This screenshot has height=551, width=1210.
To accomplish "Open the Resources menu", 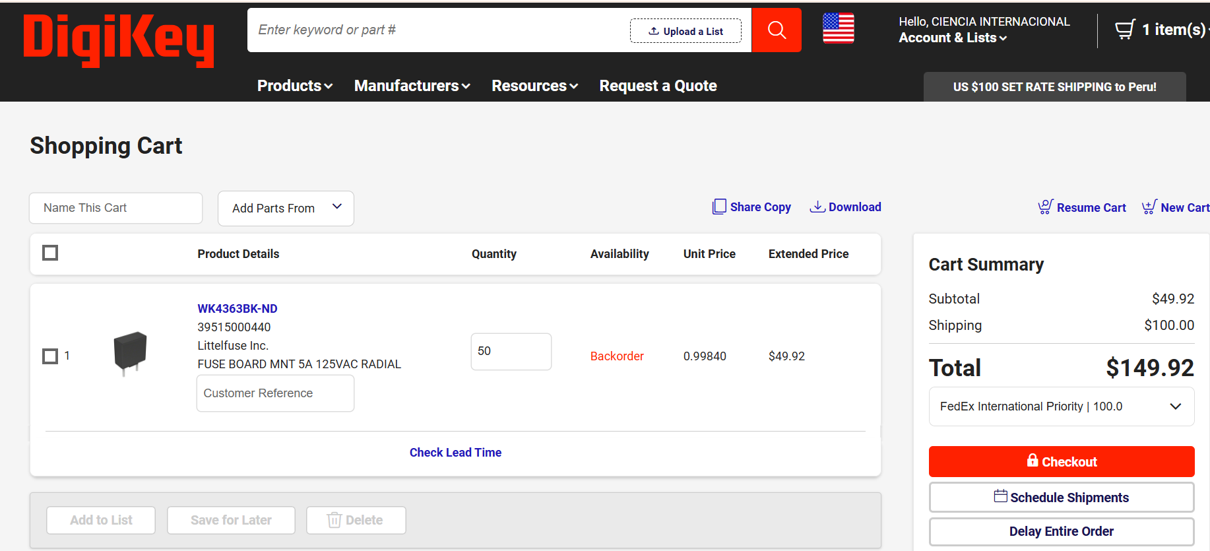I will click(535, 86).
